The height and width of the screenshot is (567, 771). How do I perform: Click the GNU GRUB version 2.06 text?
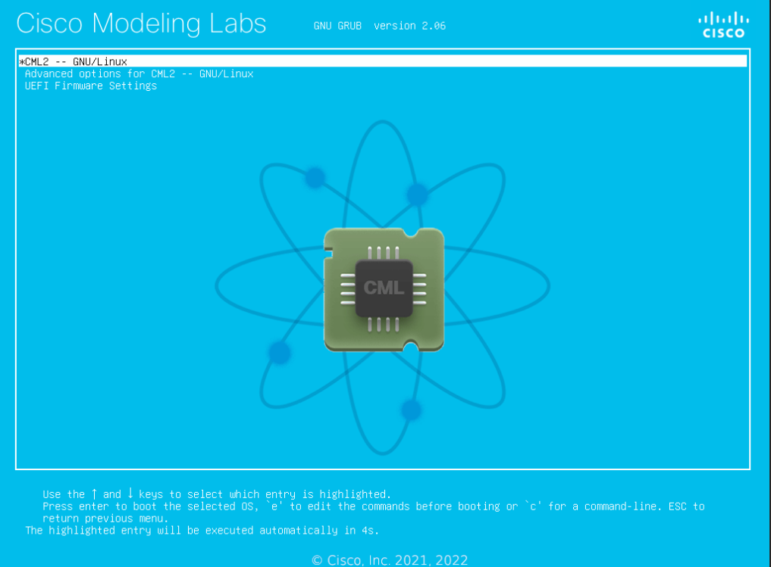380,26
